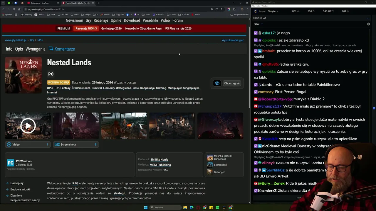The height and width of the screenshot is (211, 376).
Task: Switch to the Wymagania tab
Action: (35, 49)
